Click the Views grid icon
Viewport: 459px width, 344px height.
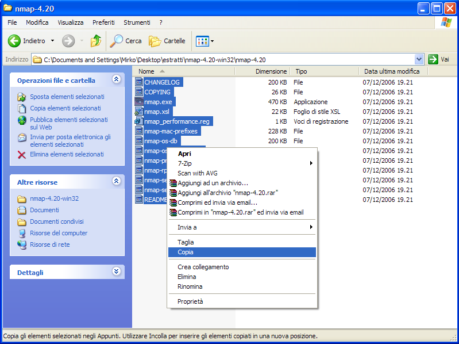coord(202,41)
